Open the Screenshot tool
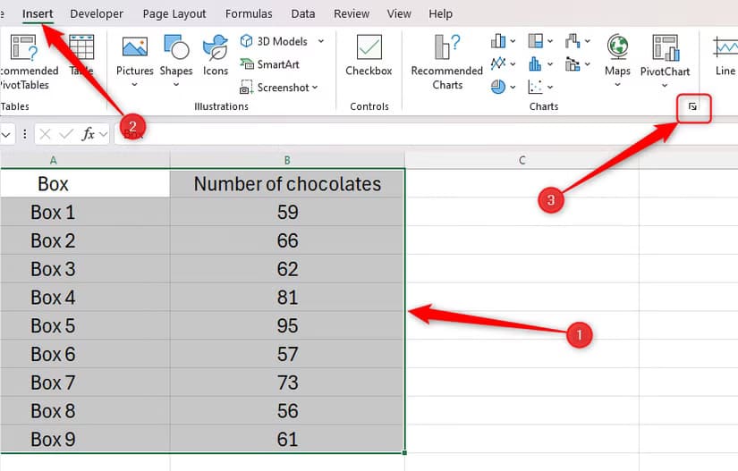Viewport: 738px width, 471px height. [x=275, y=88]
